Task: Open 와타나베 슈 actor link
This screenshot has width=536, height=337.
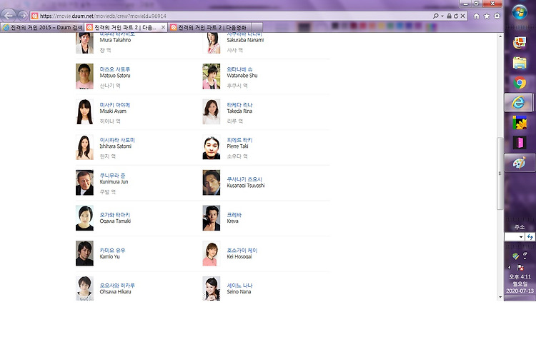Action: click(239, 69)
